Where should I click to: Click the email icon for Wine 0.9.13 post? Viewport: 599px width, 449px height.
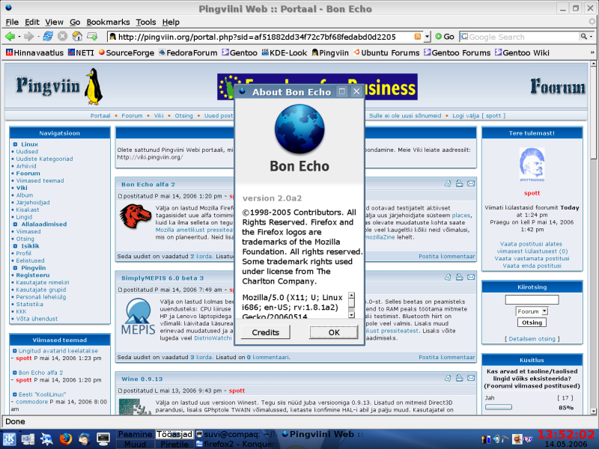click(x=471, y=378)
